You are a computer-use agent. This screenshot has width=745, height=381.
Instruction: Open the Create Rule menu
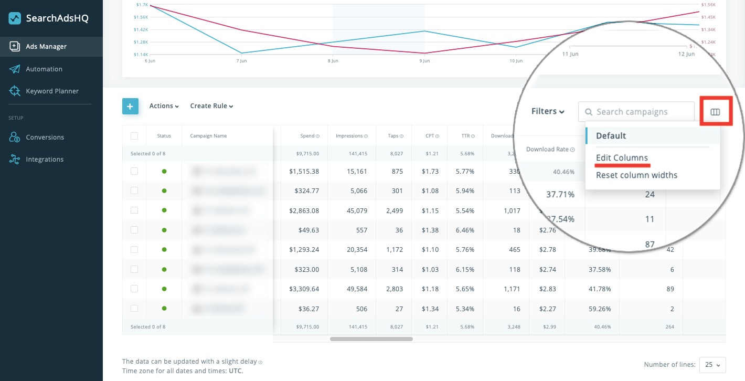(x=211, y=105)
